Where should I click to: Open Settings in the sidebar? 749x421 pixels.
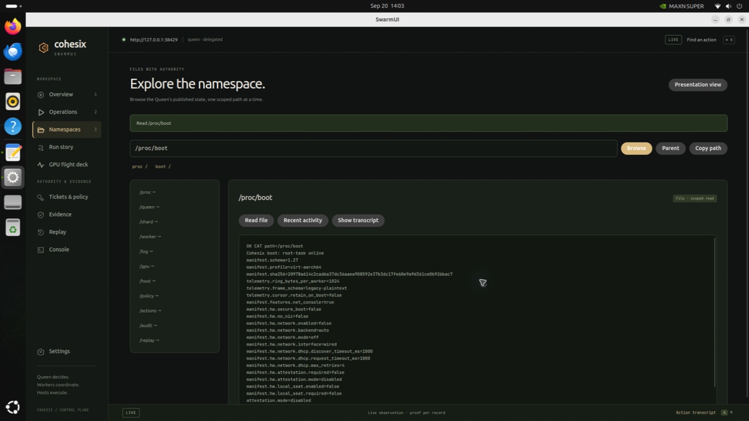(x=66, y=351)
